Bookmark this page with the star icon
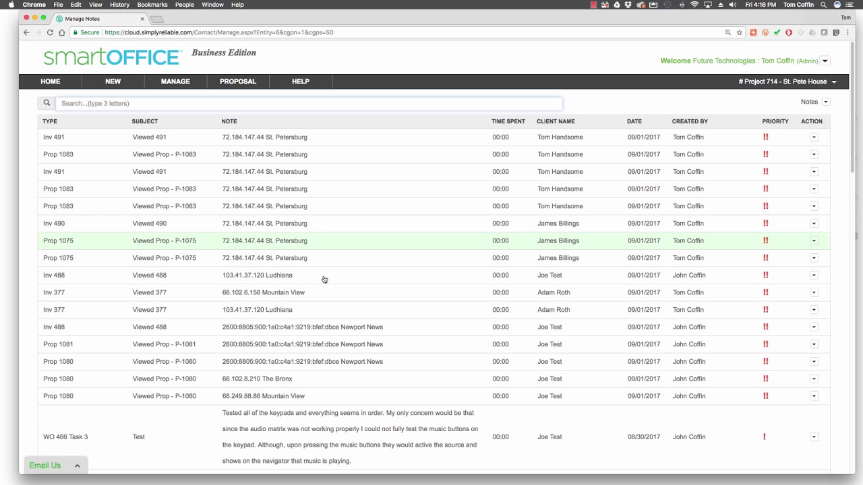 [x=739, y=32]
